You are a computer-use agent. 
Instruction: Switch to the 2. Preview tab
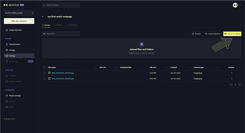point(58,25)
